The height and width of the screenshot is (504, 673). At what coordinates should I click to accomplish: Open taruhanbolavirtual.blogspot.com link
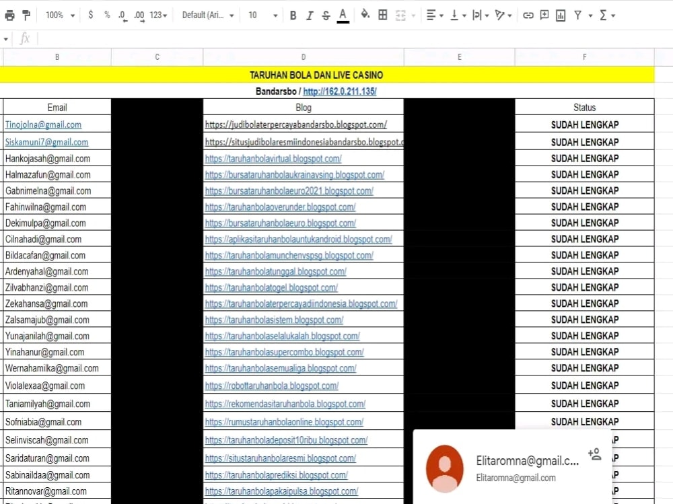(273, 158)
